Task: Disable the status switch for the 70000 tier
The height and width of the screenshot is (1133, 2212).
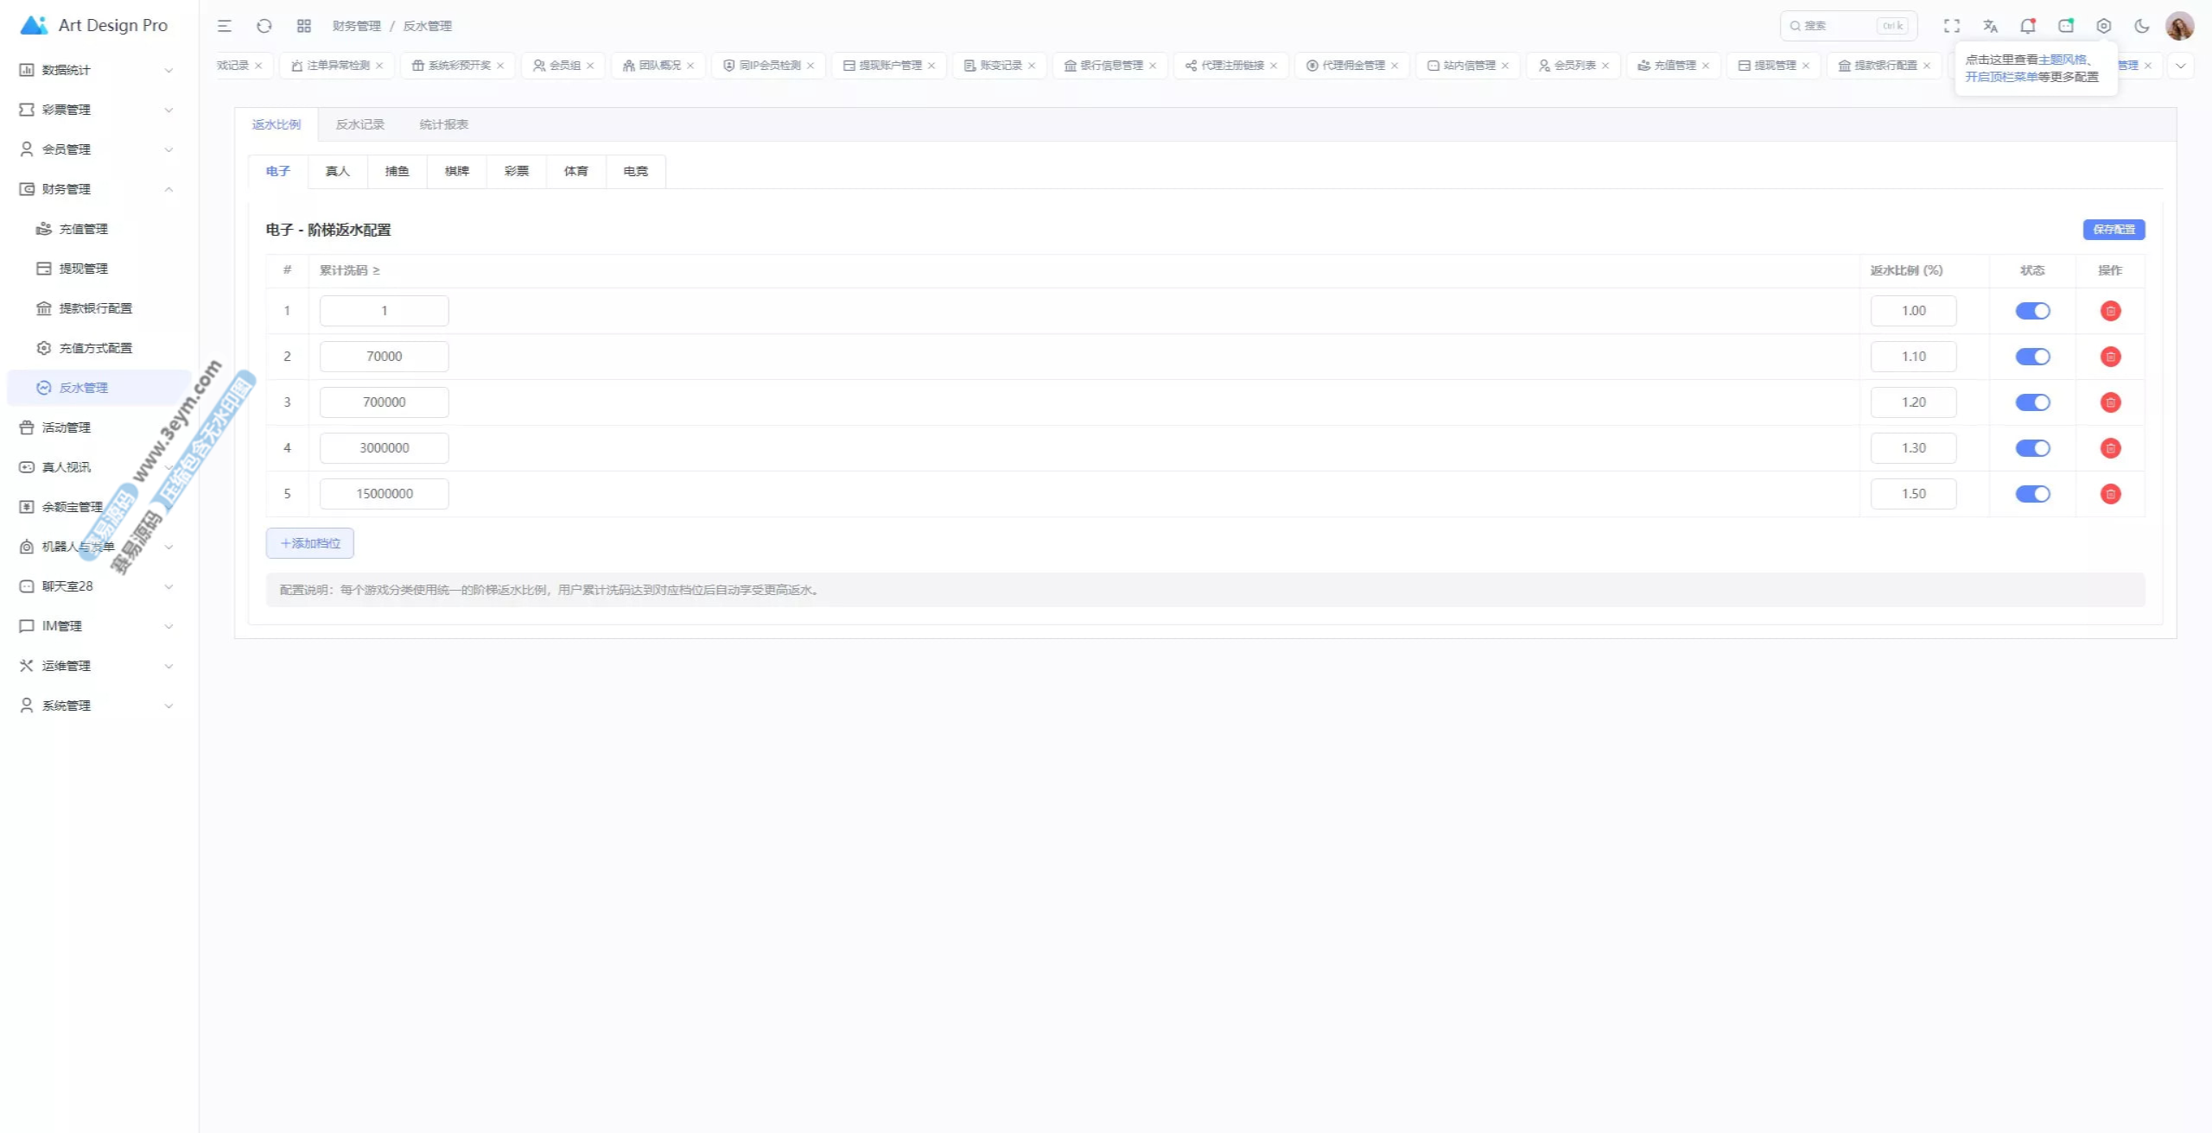Action: point(2032,357)
